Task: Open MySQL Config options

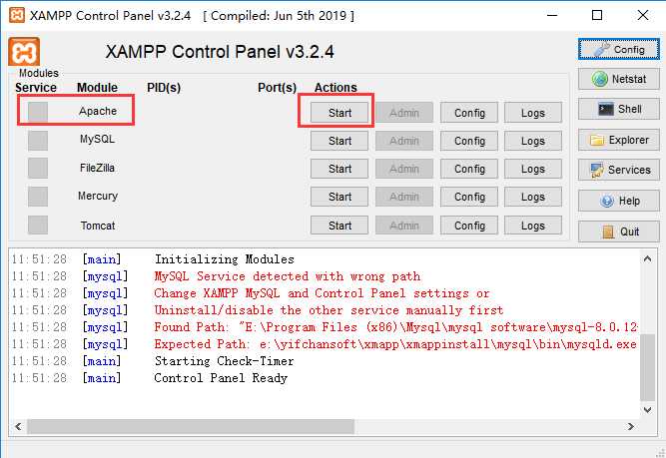Action: pyautogui.click(x=469, y=141)
